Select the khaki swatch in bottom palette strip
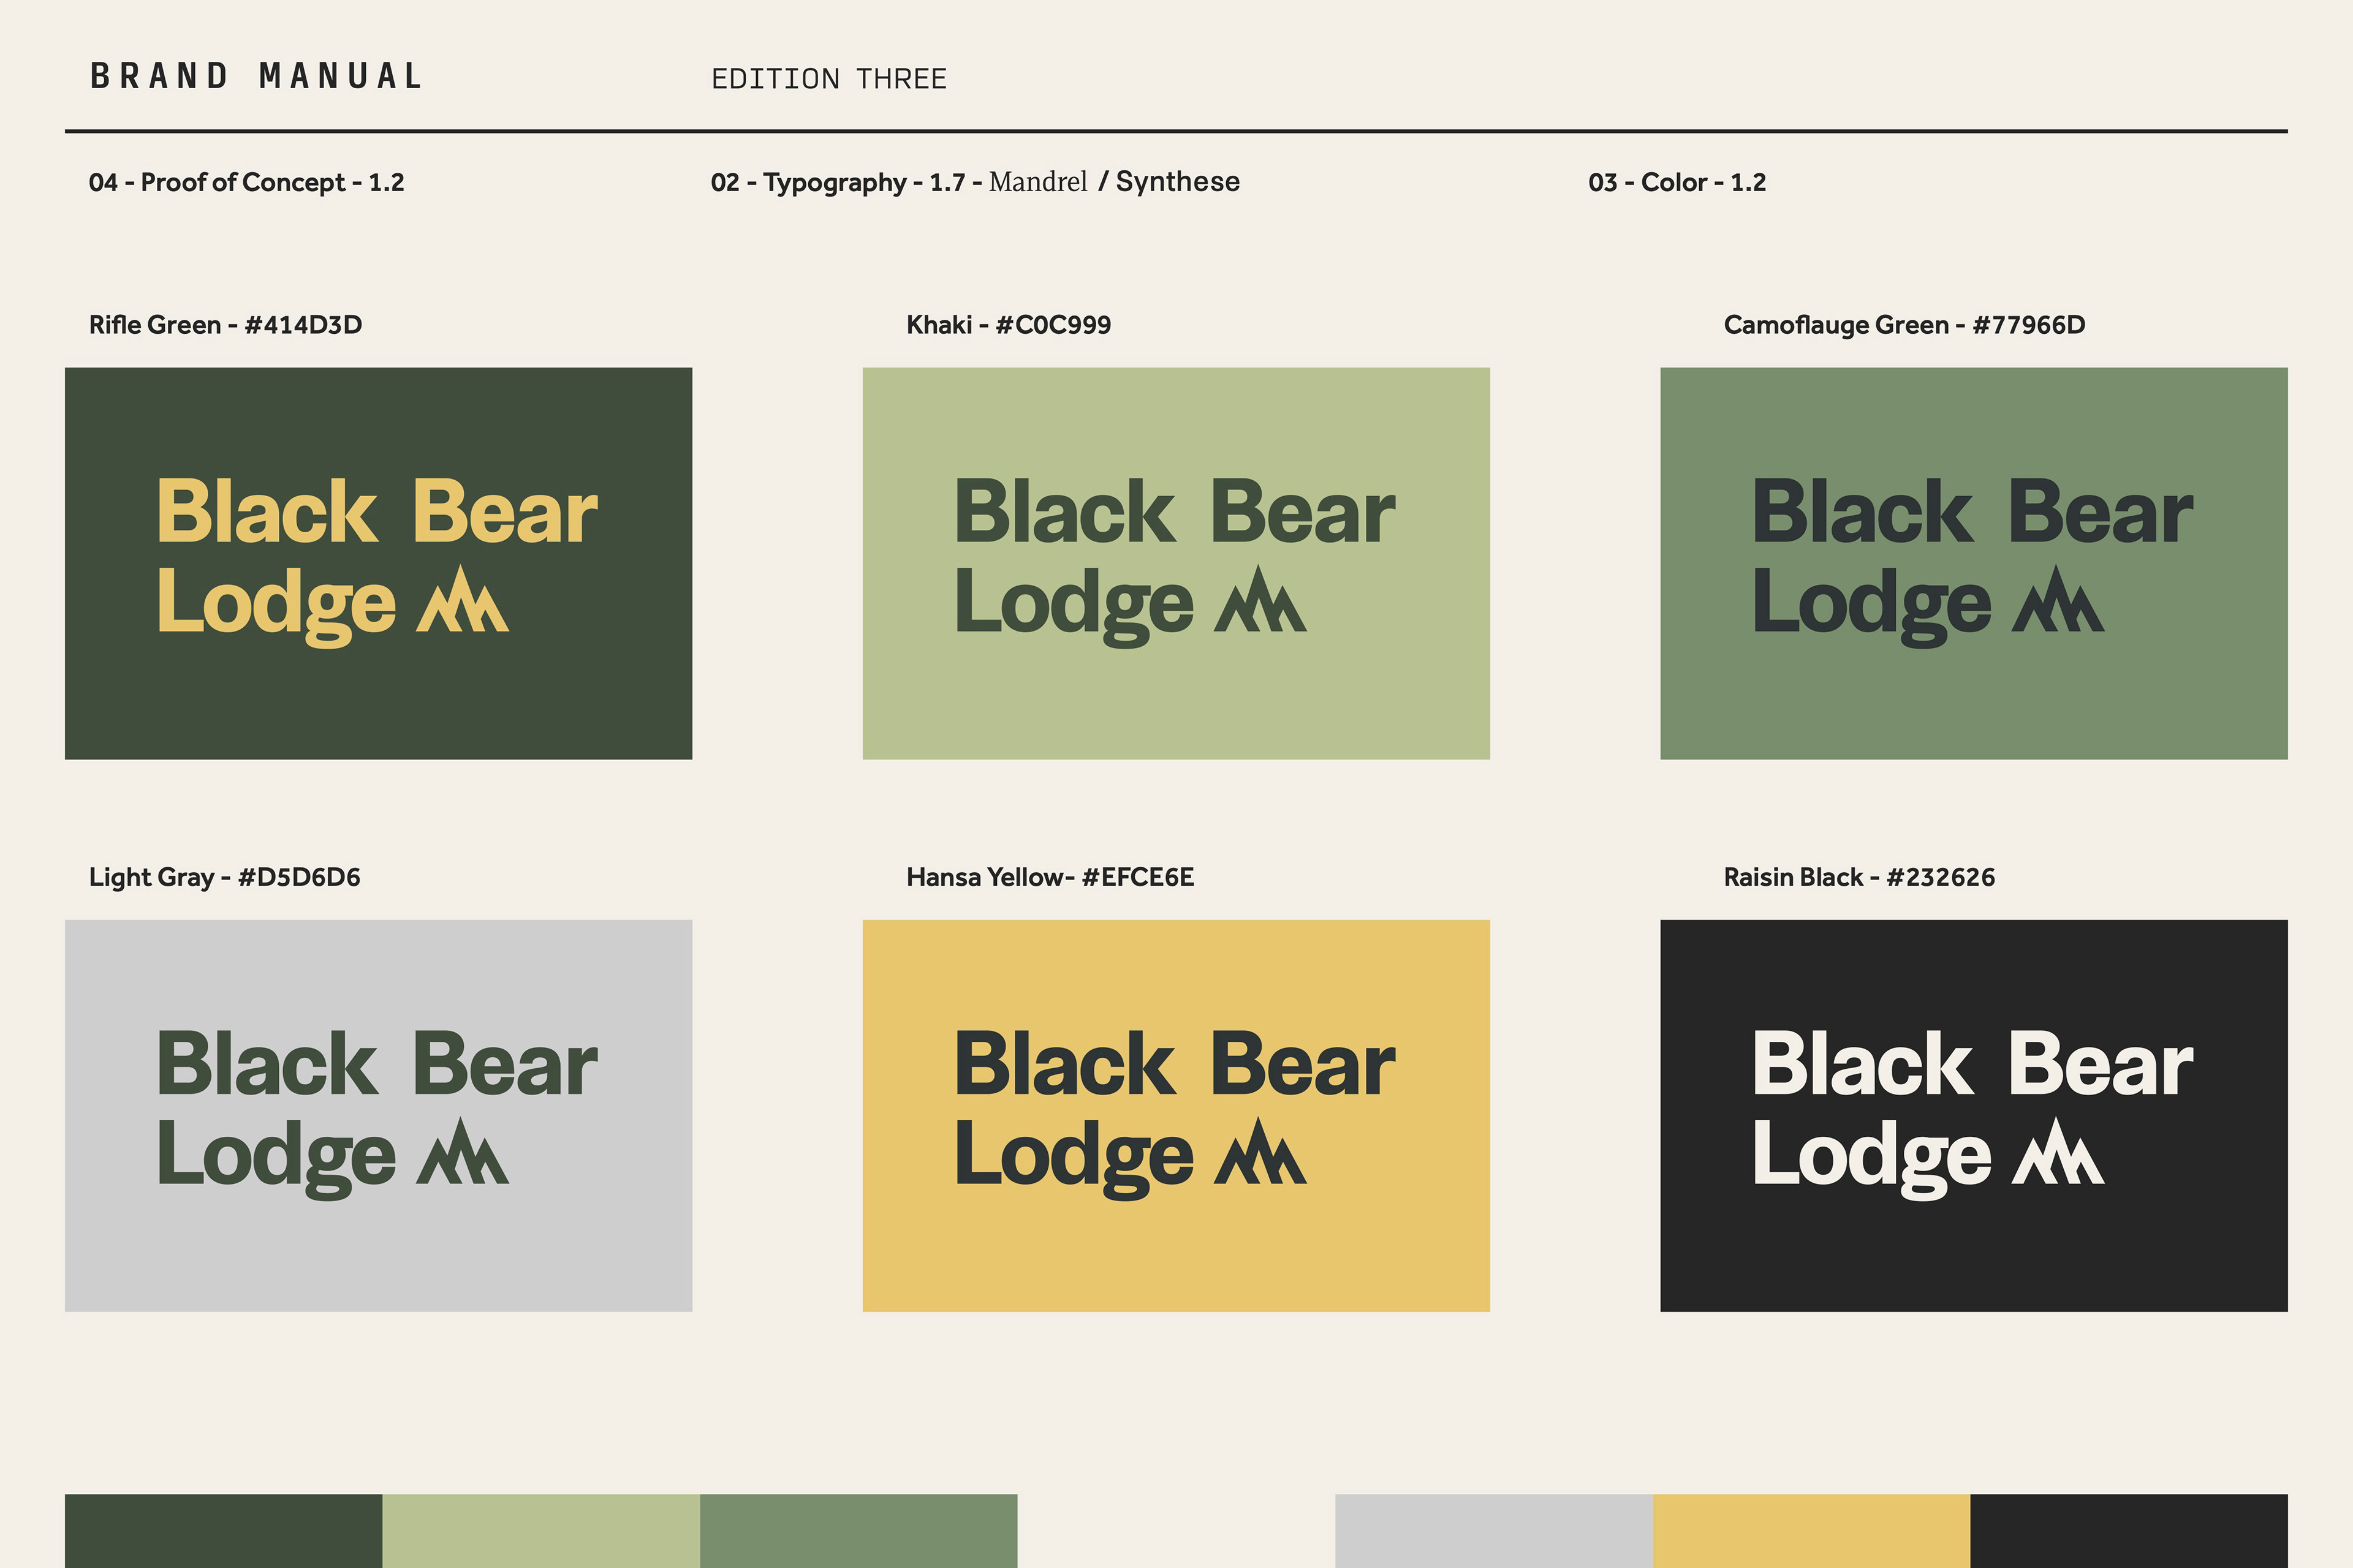Screen dimensions: 2353x1568 coord(540,1530)
